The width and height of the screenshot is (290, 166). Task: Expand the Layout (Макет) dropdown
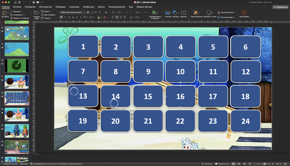(51, 11)
